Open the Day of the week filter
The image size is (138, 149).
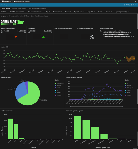pos(79,12)
